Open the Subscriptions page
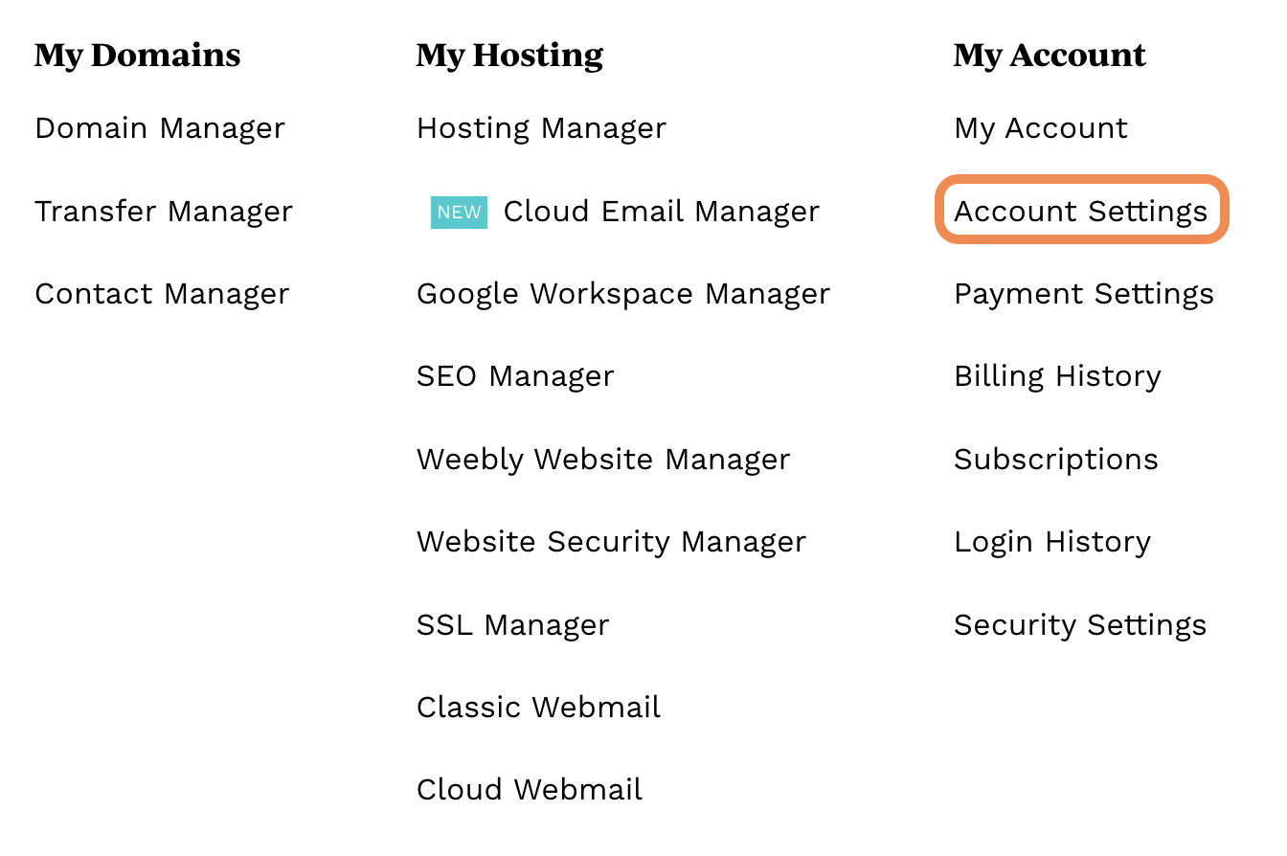 [1054, 459]
